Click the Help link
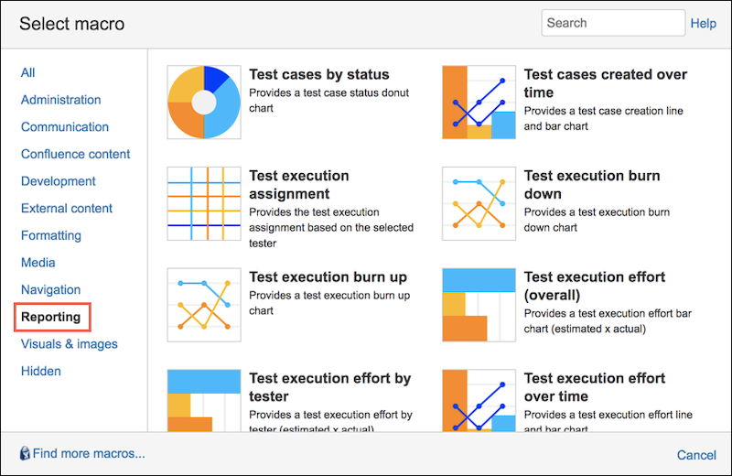This screenshot has height=476, width=732. (703, 23)
